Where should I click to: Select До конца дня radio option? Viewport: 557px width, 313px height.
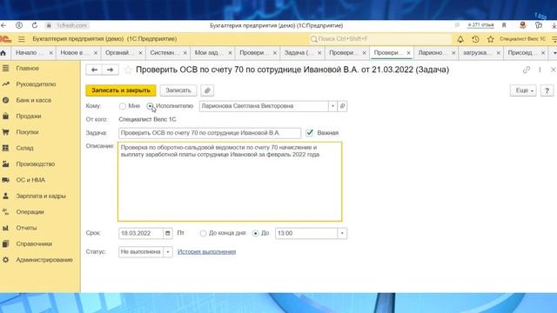tap(203, 233)
